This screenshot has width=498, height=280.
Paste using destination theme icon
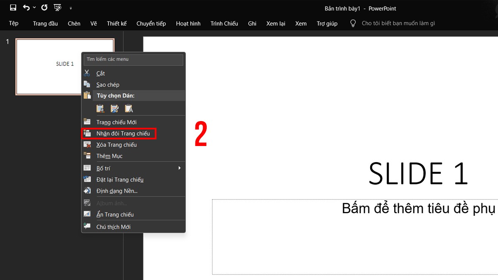click(100, 108)
